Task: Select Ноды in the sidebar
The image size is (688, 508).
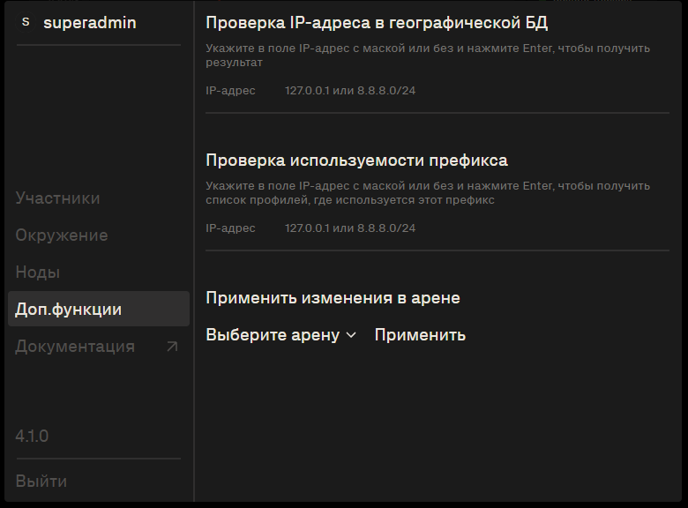Action: pos(37,273)
